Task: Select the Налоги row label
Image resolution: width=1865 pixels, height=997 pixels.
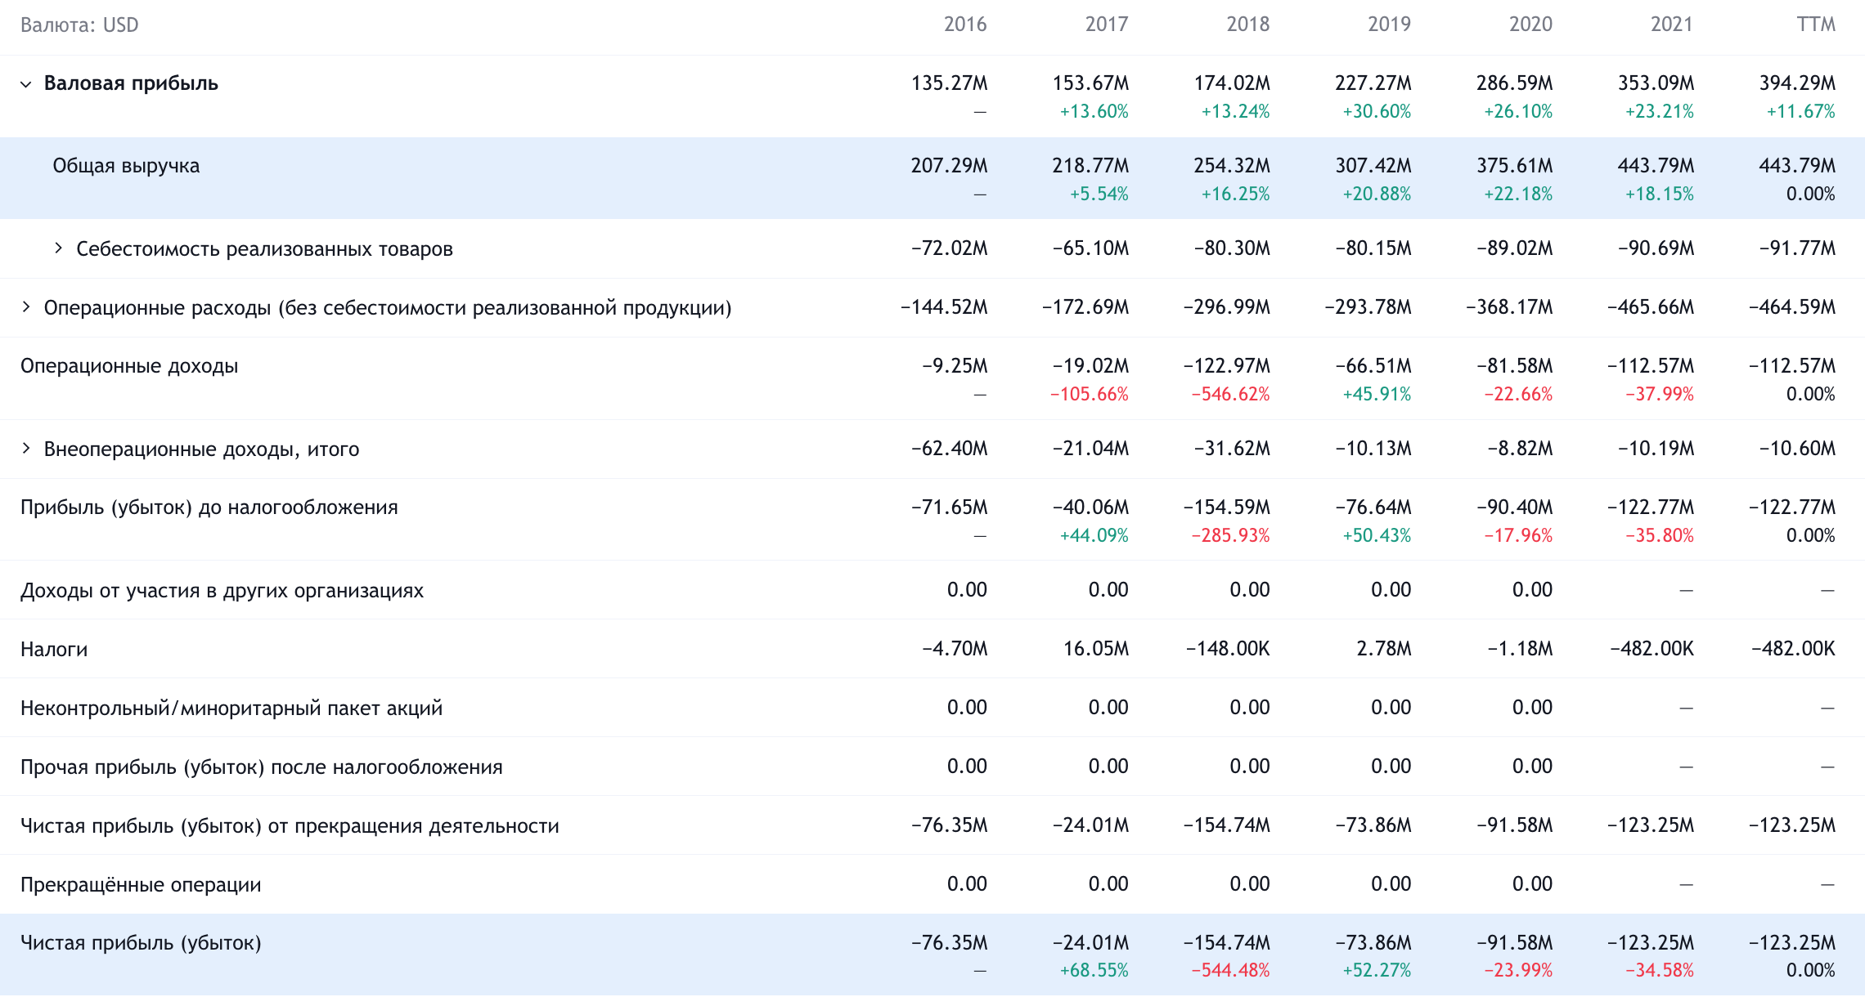Action: pyautogui.click(x=54, y=650)
